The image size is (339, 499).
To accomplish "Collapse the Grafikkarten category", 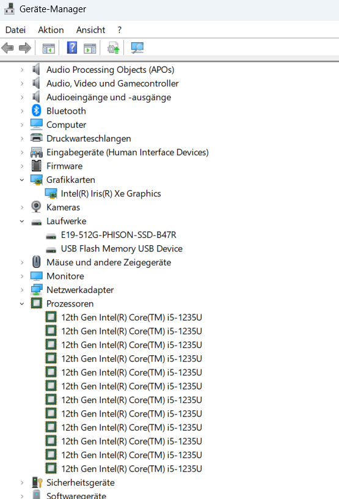I will [21, 180].
